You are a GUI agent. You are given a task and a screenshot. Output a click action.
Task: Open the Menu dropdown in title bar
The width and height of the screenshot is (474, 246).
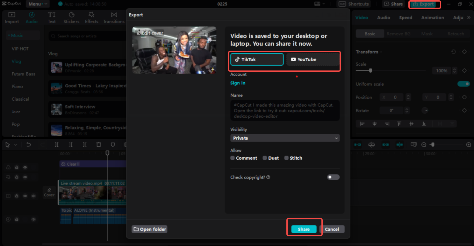[x=38, y=4]
